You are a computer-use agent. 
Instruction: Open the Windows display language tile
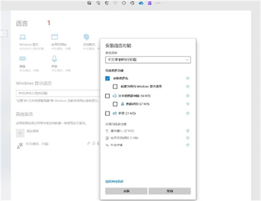coord(31,42)
